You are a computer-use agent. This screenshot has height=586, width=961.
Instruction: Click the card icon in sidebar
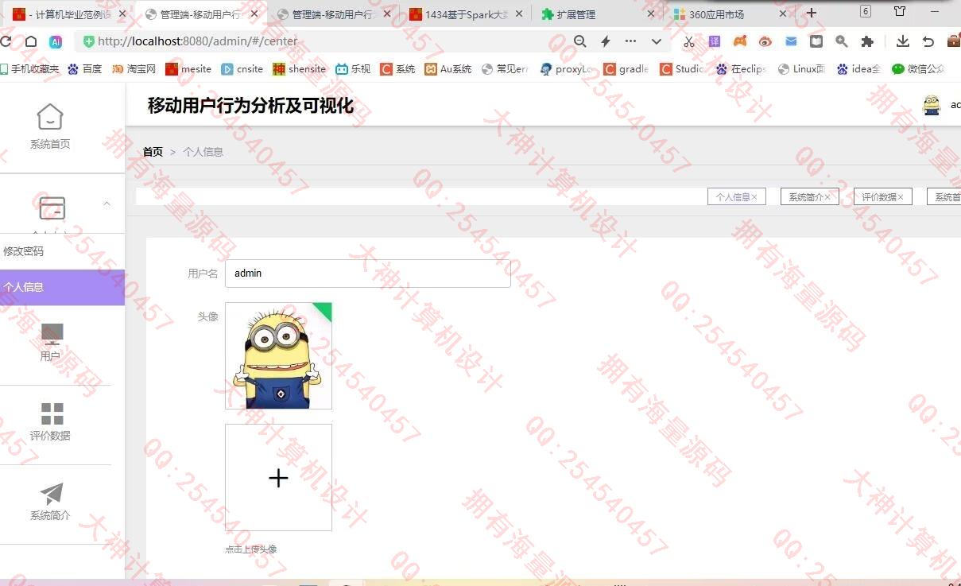pyautogui.click(x=52, y=208)
